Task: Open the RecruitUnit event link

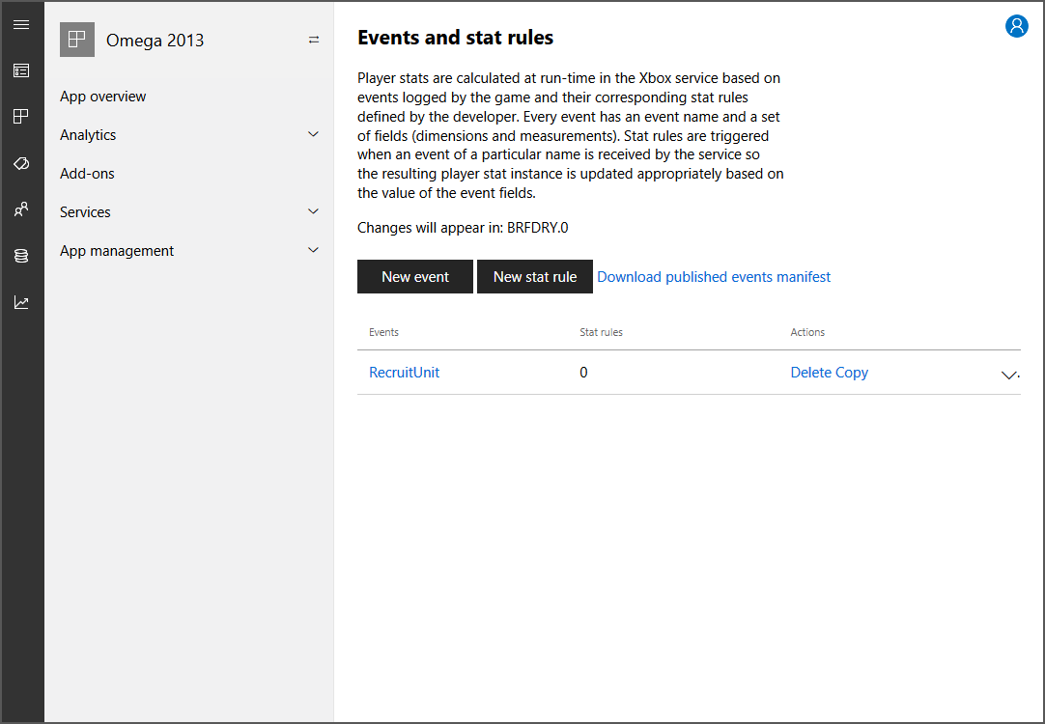Action: coord(404,373)
